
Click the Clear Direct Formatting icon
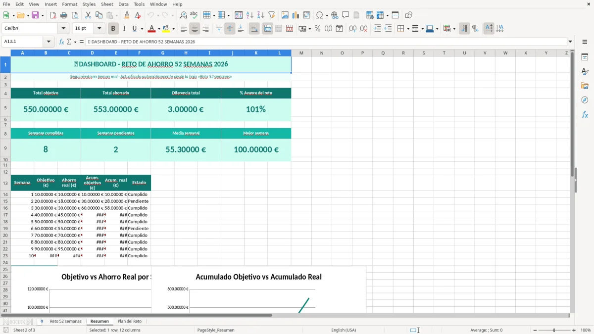coord(138,15)
